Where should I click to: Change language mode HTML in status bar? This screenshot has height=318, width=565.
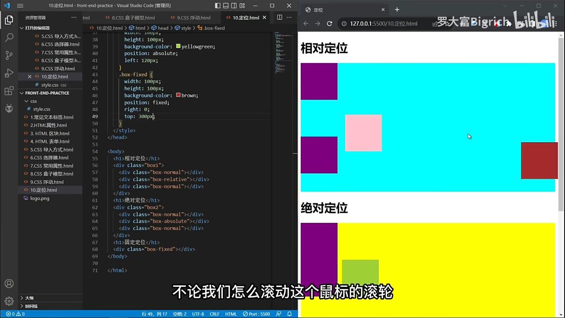tap(231, 314)
